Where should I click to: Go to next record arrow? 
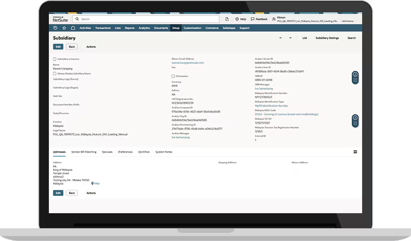[x=290, y=38]
